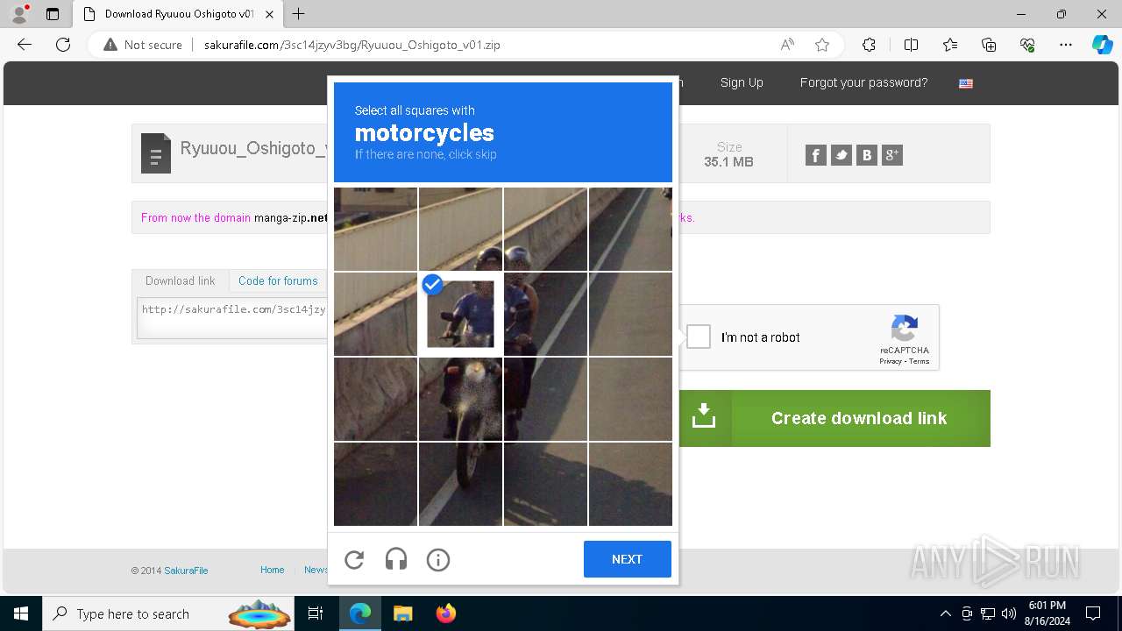Open volume control in tray
Viewport: 1122px width, 631px height.
tap(1009, 613)
